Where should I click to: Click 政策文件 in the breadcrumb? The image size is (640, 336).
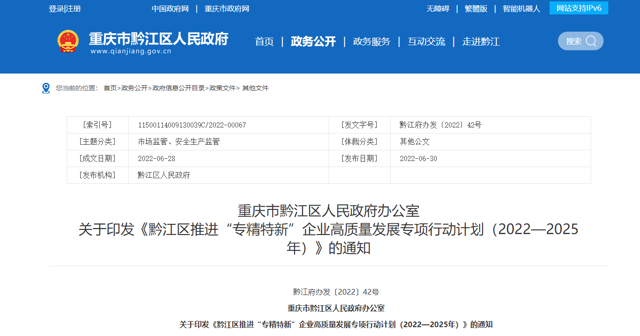[x=223, y=88]
